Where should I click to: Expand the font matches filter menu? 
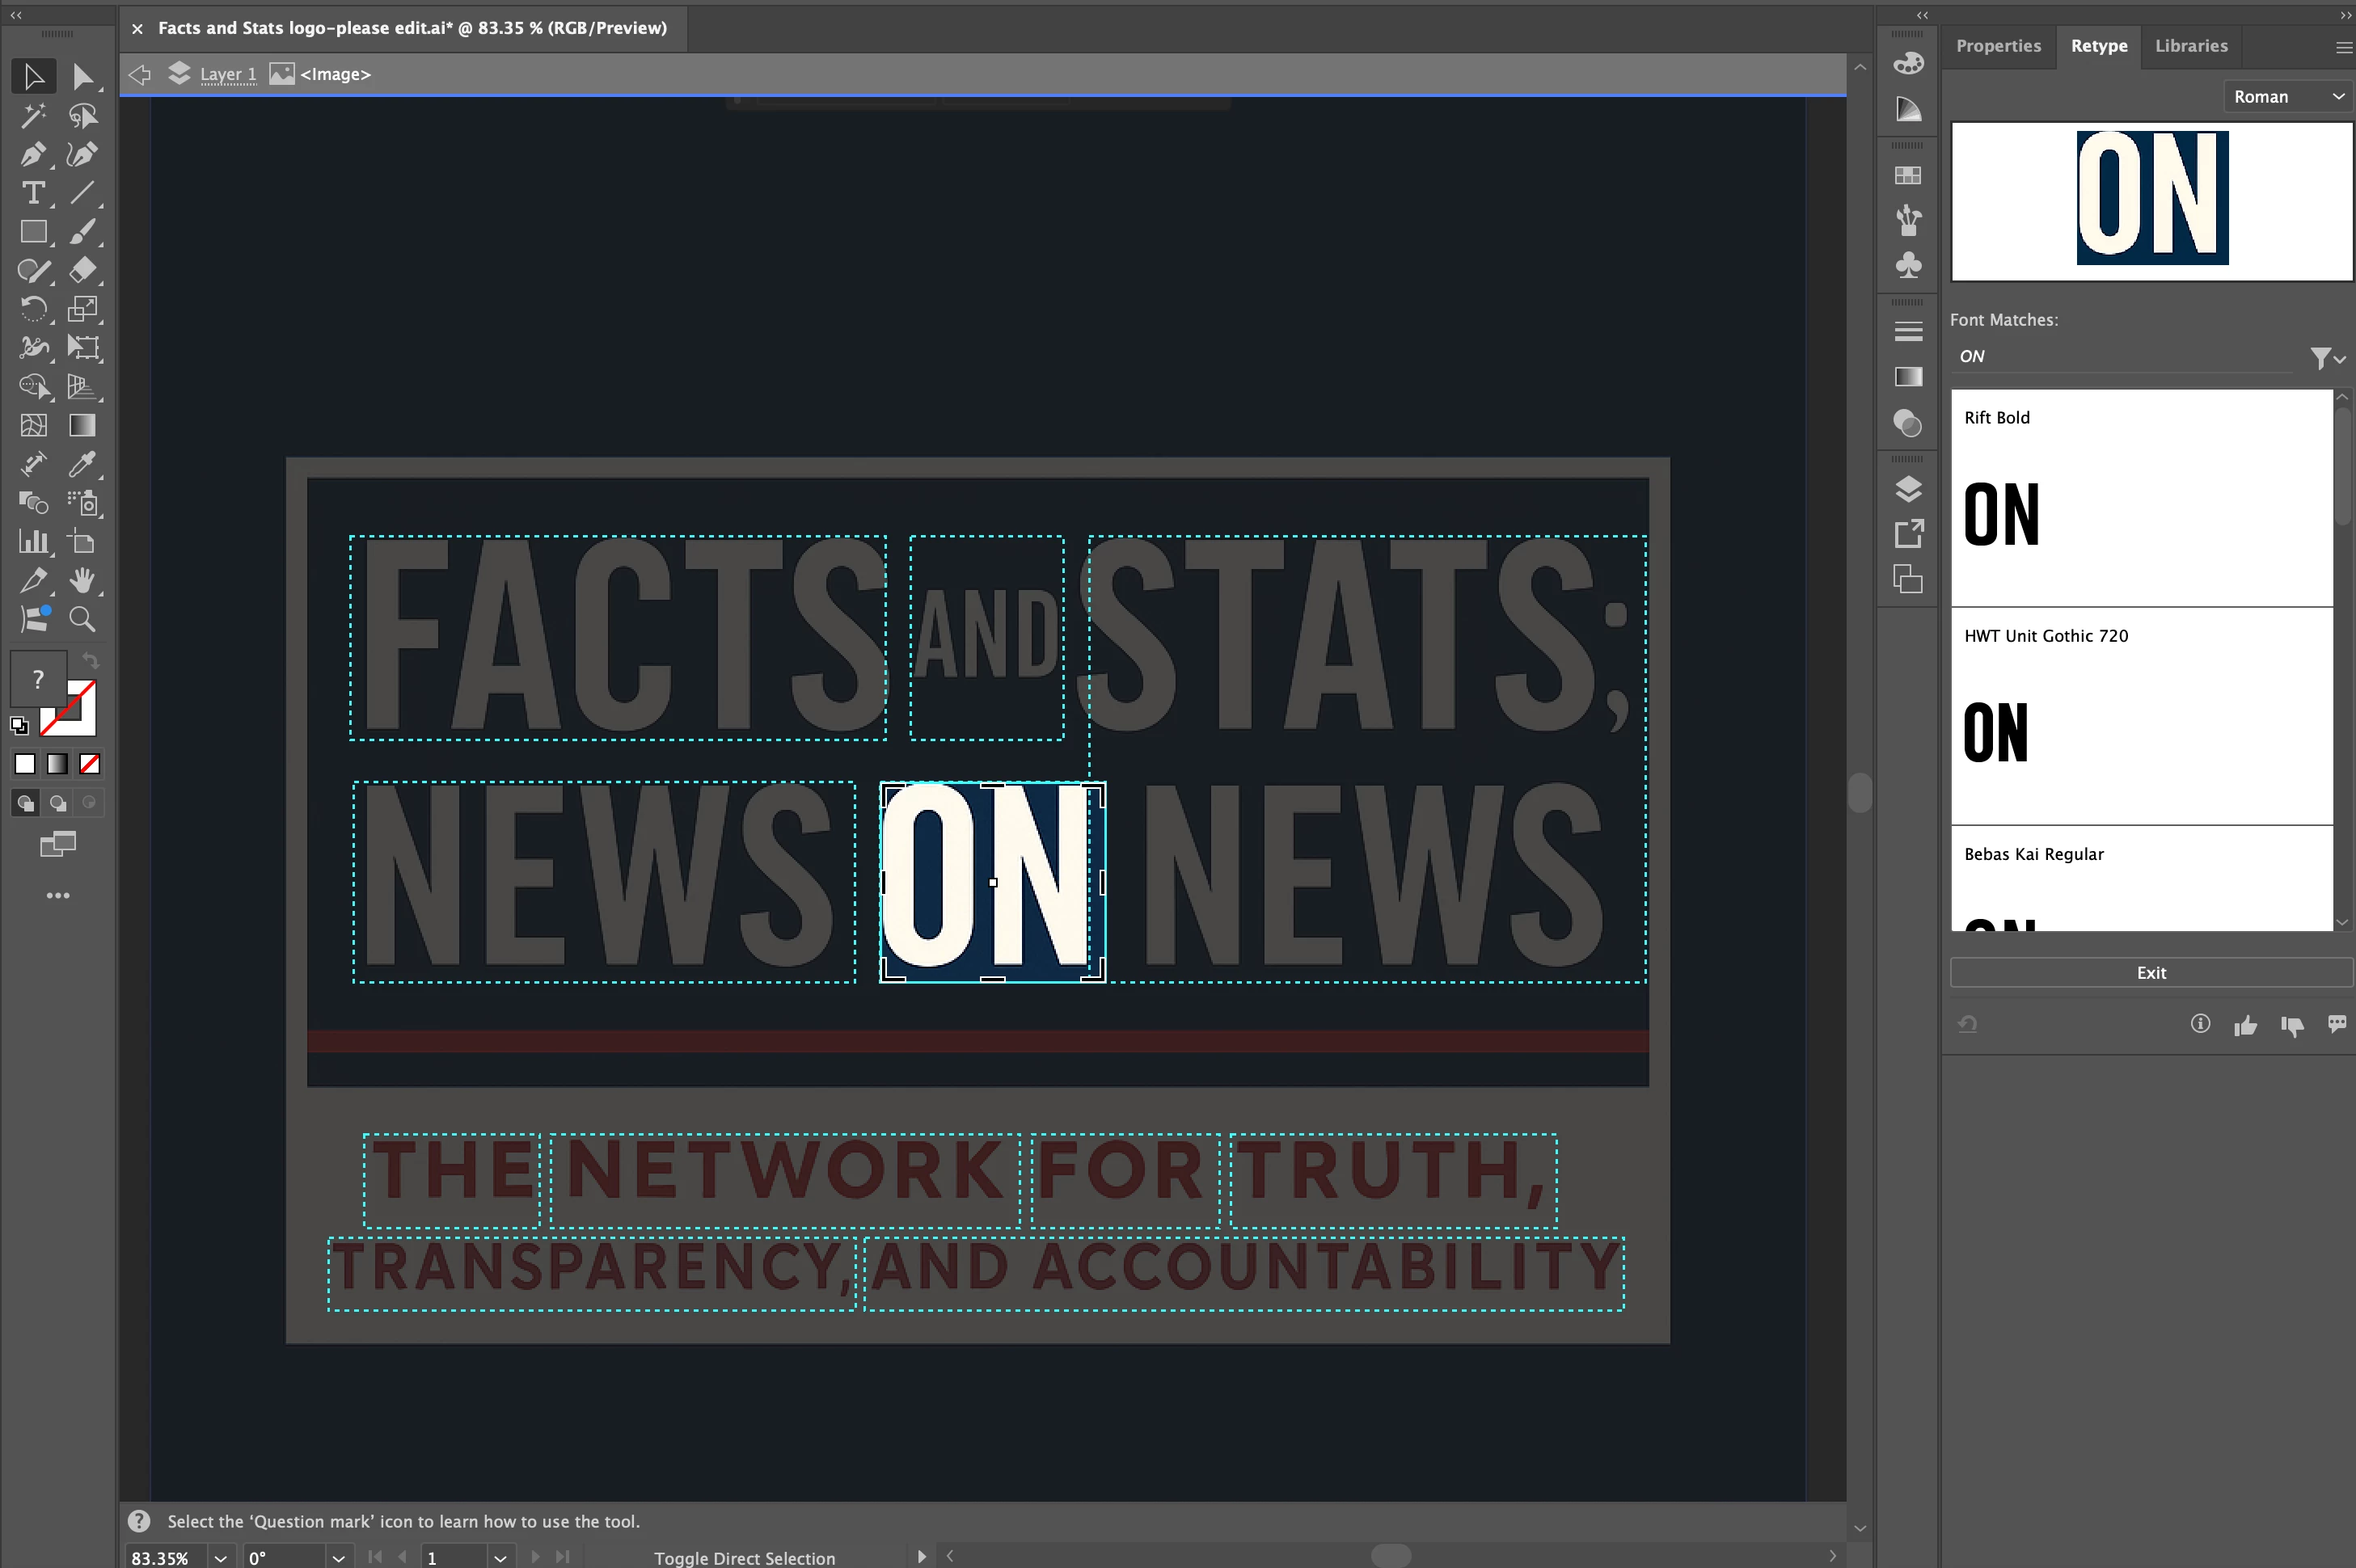(x=2327, y=358)
